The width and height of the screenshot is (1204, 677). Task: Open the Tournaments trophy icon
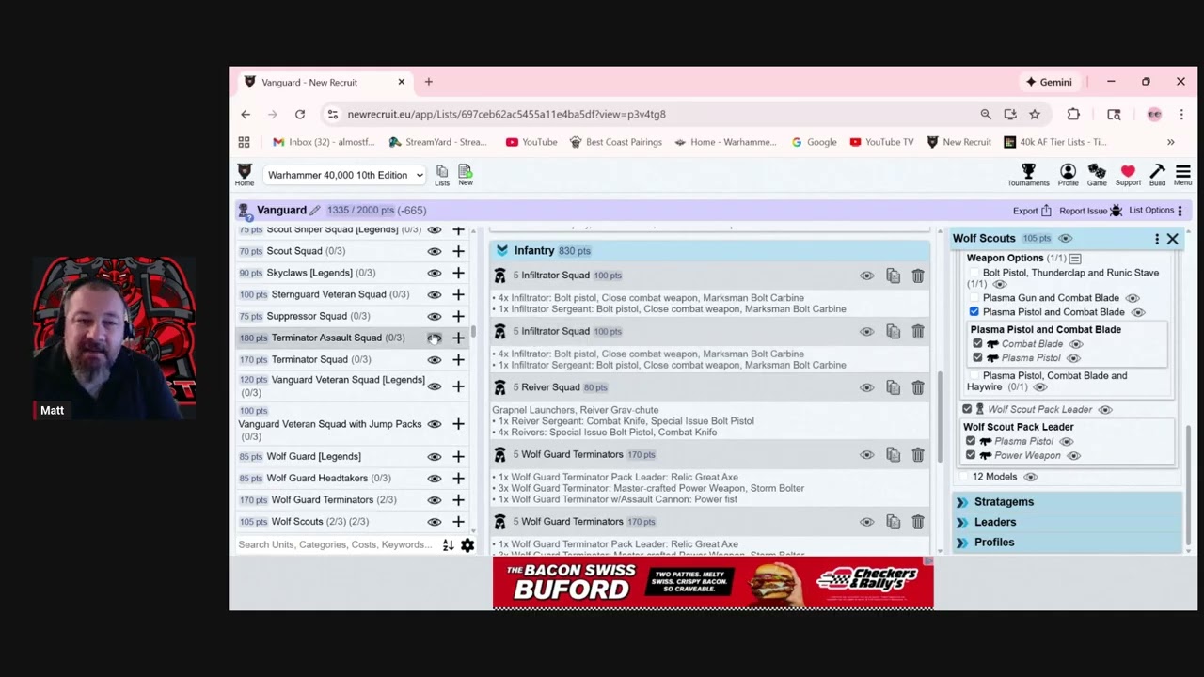tap(1028, 174)
